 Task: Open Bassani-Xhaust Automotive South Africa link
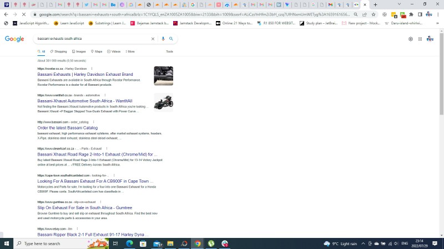coord(85,101)
